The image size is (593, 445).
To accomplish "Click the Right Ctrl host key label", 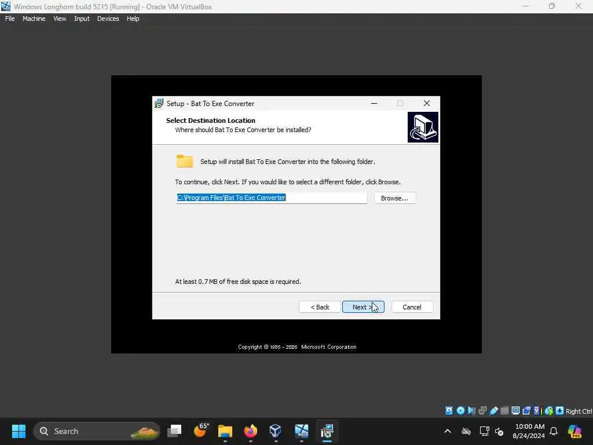I will 579,411.
